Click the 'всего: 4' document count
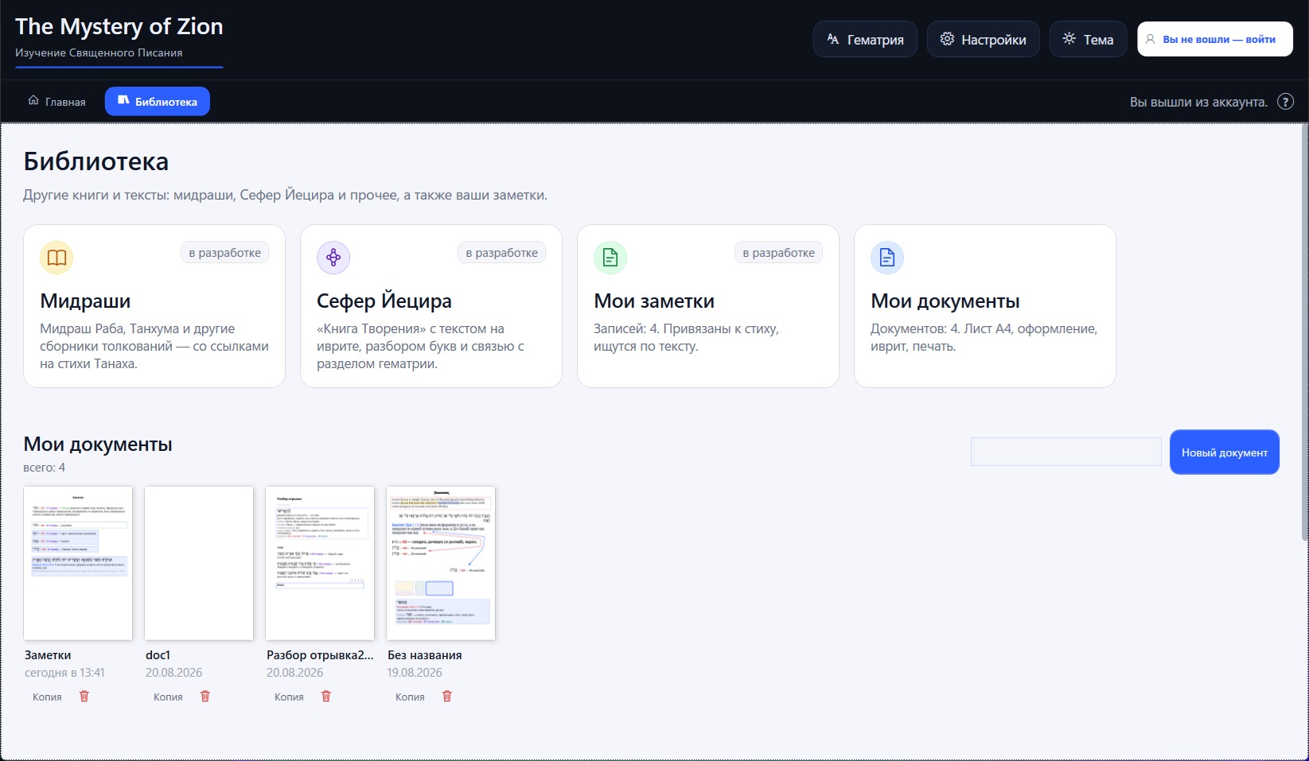 coord(45,468)
